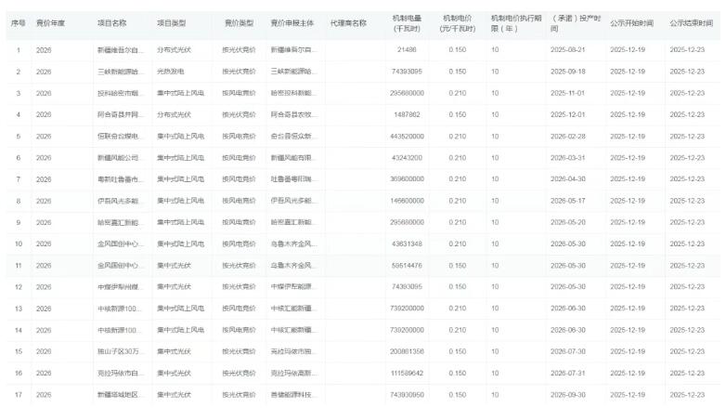Click the 竞价申报主体 column header
Screen dimensions: 726x408
click(292, 21)
